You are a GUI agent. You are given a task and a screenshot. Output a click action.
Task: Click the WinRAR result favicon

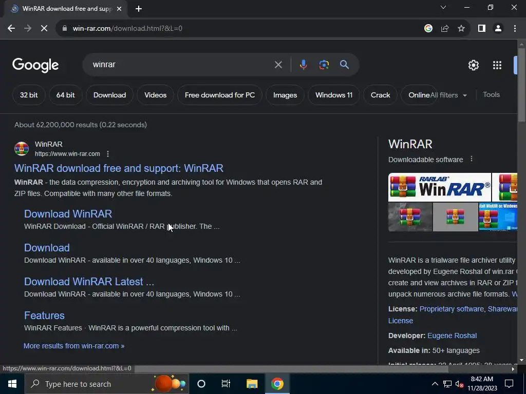point(22,149)
